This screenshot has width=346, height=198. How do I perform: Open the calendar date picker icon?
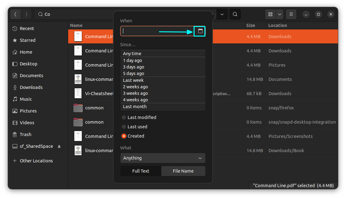pos(200,31)
